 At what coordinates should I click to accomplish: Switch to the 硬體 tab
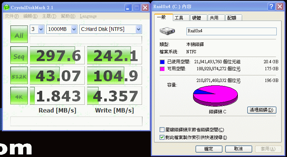click(x=199, y=18)
